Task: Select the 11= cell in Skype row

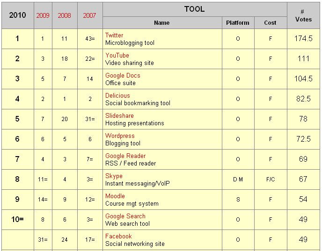Action: (x=43, y=179)
